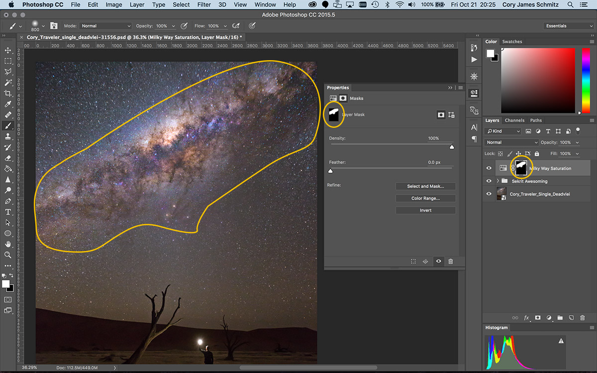Image resolution: width=597 pixels, height=373 pixels.
Task: Select the Horizontal Type tool
Action: [x=8, y=212]
